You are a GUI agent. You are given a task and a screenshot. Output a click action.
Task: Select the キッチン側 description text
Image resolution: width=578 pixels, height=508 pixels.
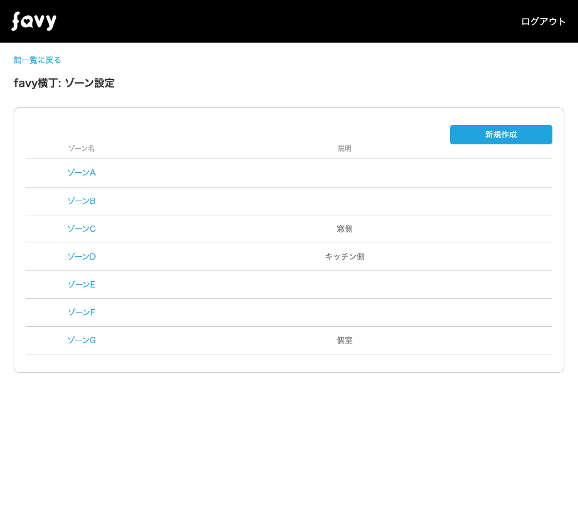[345, 257]
